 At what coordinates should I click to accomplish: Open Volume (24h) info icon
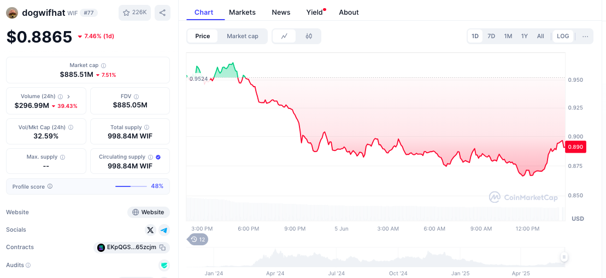60,96
